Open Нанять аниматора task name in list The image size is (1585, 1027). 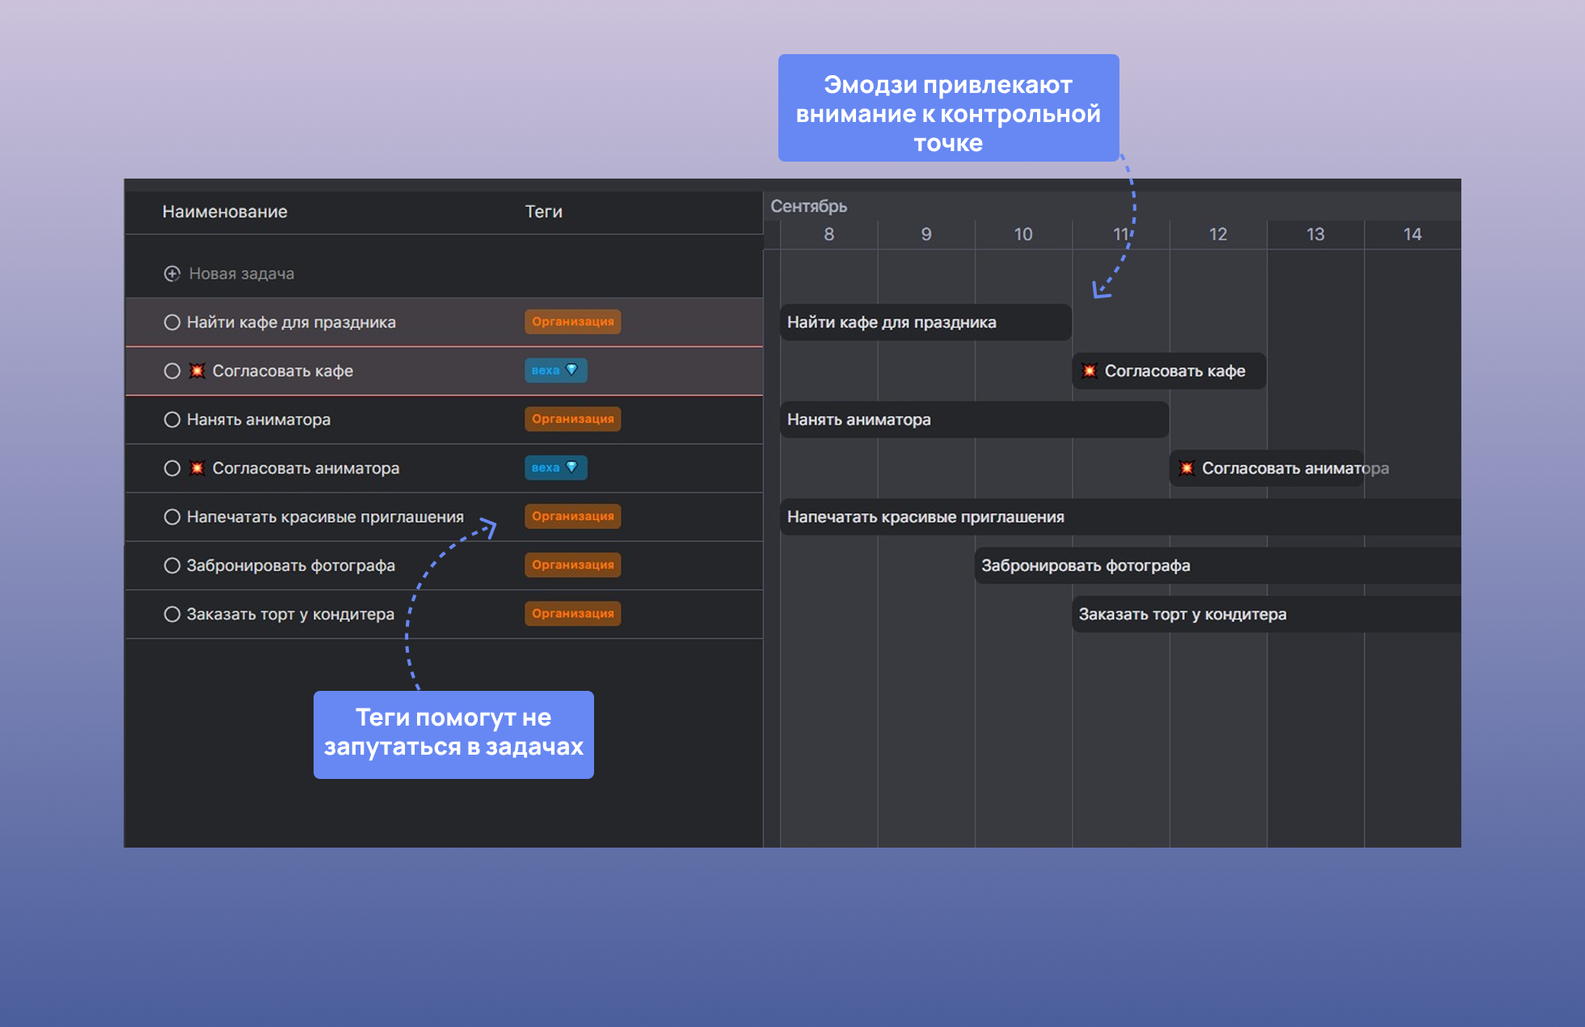259,419
